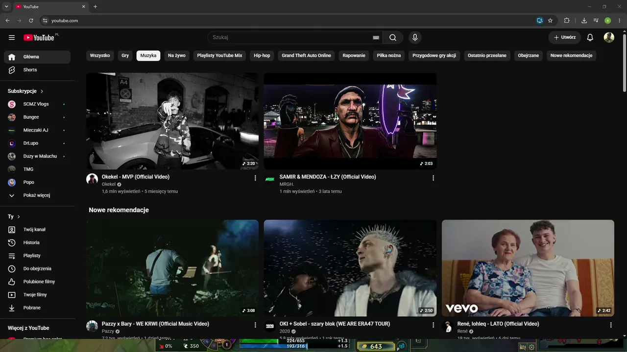Open Twój kanał in the sidebar
Image resolution: width=627 pixels, height=352 pixels.
[x=37, y=229]
